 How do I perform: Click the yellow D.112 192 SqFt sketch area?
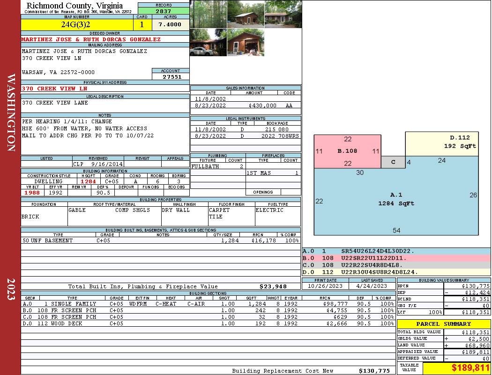442,144
